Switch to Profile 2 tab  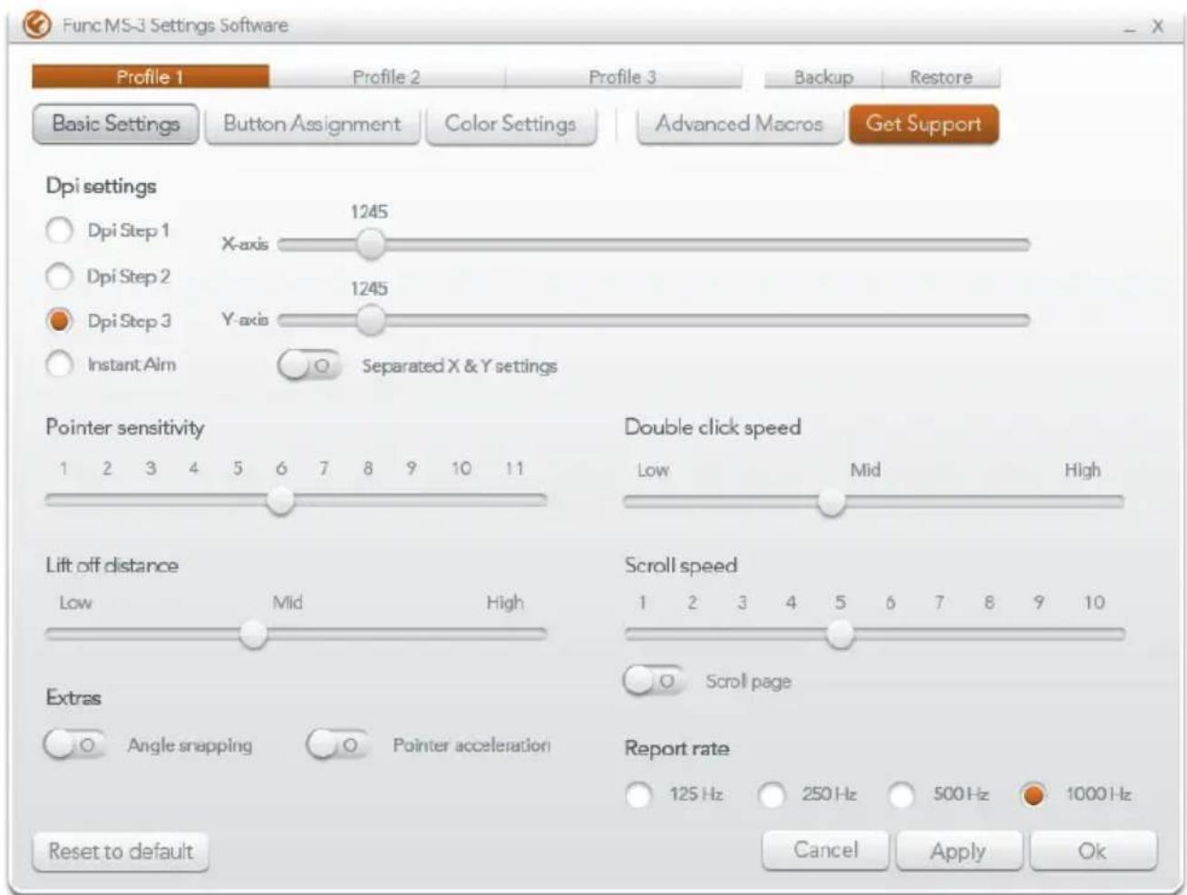coord(387,77)
